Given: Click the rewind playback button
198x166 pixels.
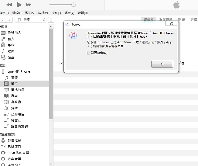Looking at the screenshot, I should 9,5.
